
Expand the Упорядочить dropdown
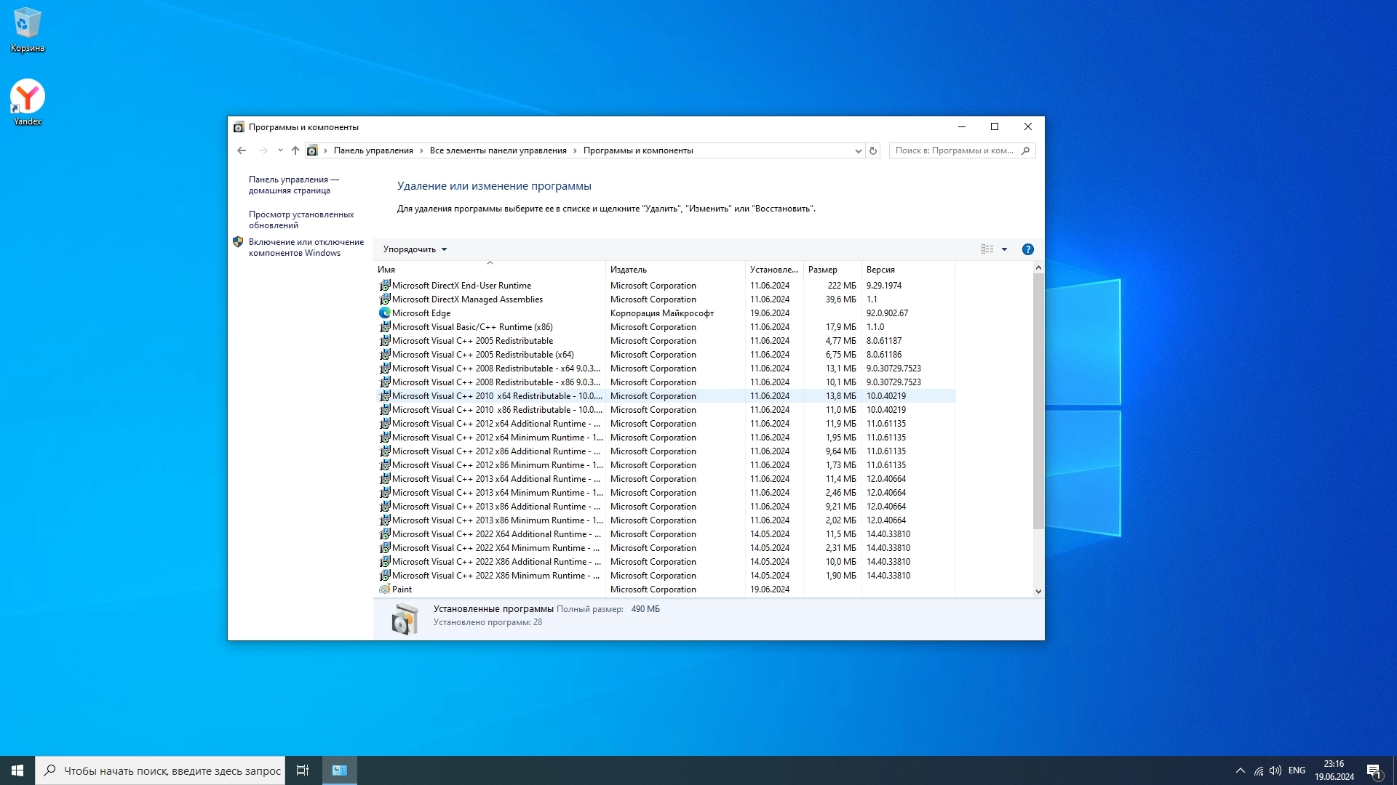point(415,249)
